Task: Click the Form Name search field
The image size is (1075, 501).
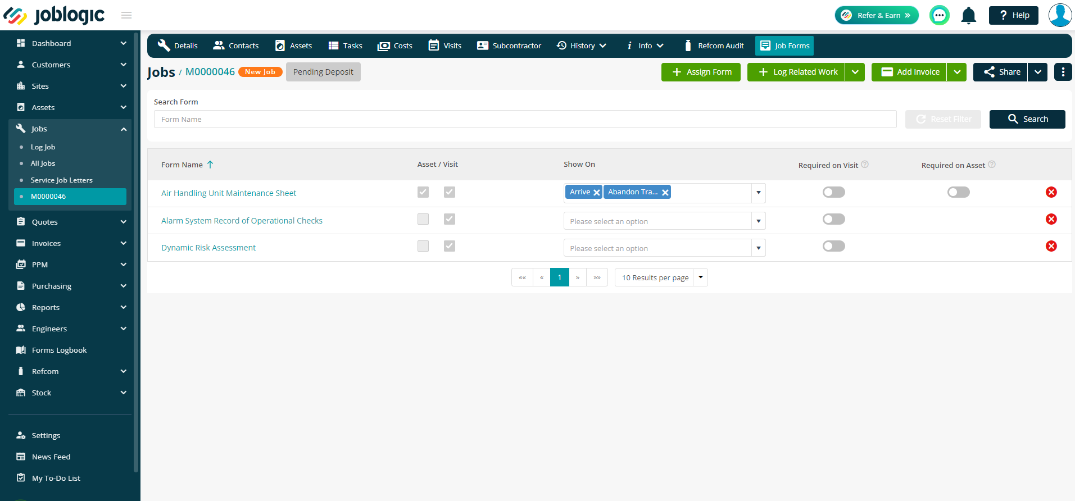Action: click(x=525, y=119)
